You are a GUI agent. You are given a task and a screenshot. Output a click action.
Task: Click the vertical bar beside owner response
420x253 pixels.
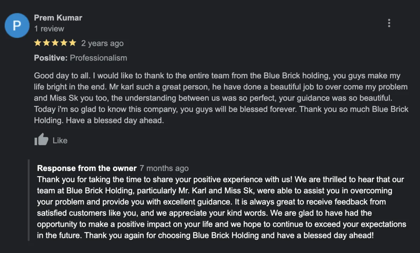29,200
